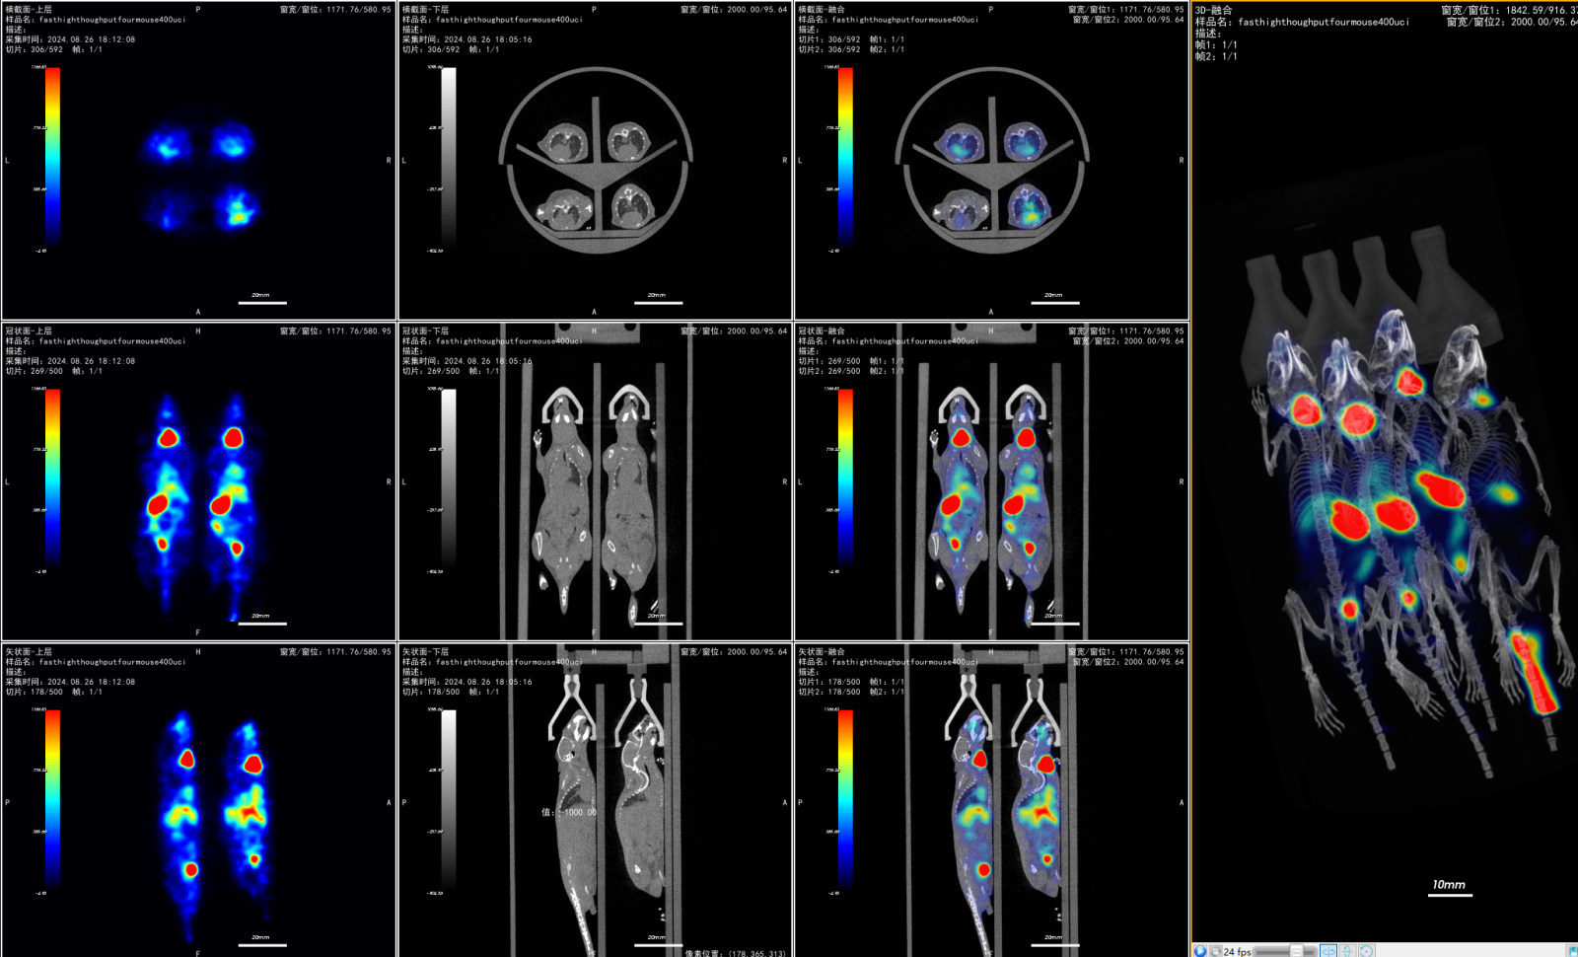Click the rainbow color bar in the sagittal fusion view
The height and width of the screenshot is (957, 1578).
coord(845,799)
